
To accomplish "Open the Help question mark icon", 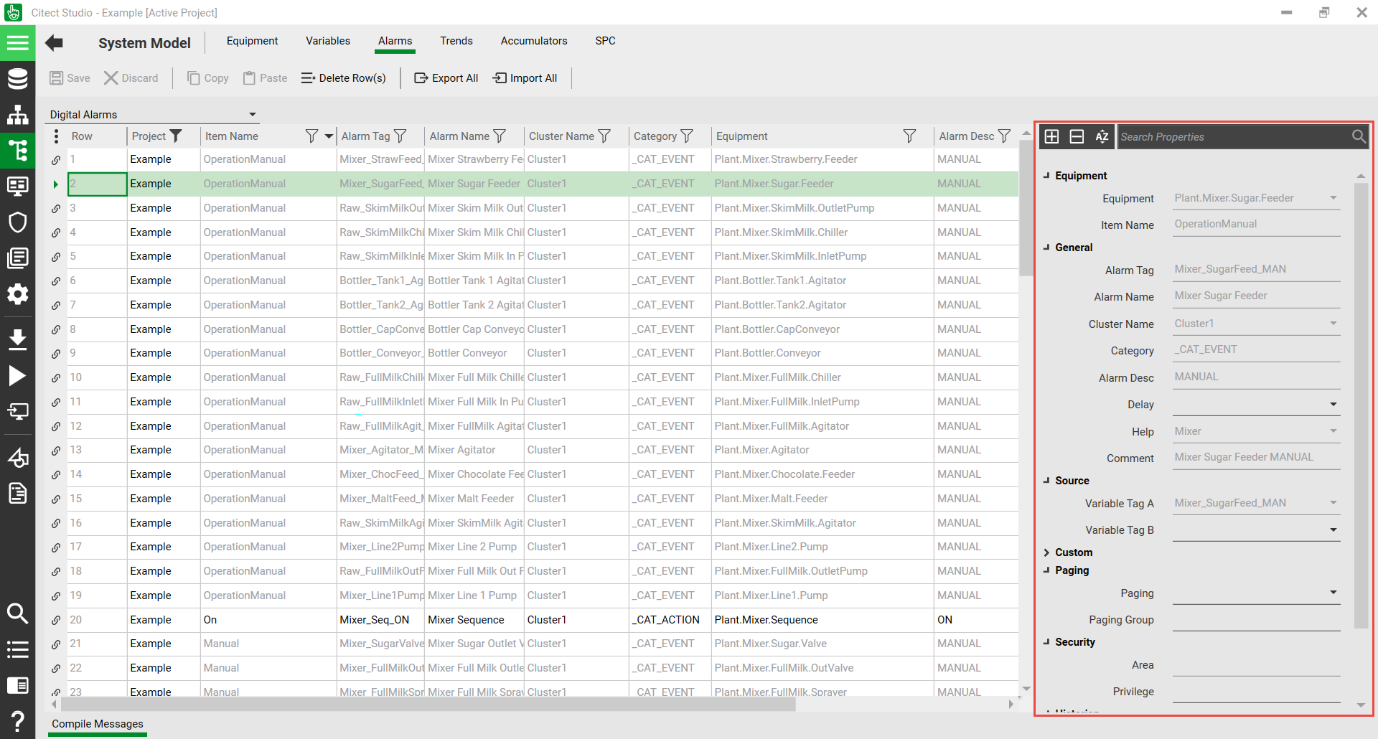I will pos(17,720).
